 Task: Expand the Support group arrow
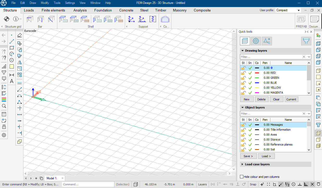point(127,27)
